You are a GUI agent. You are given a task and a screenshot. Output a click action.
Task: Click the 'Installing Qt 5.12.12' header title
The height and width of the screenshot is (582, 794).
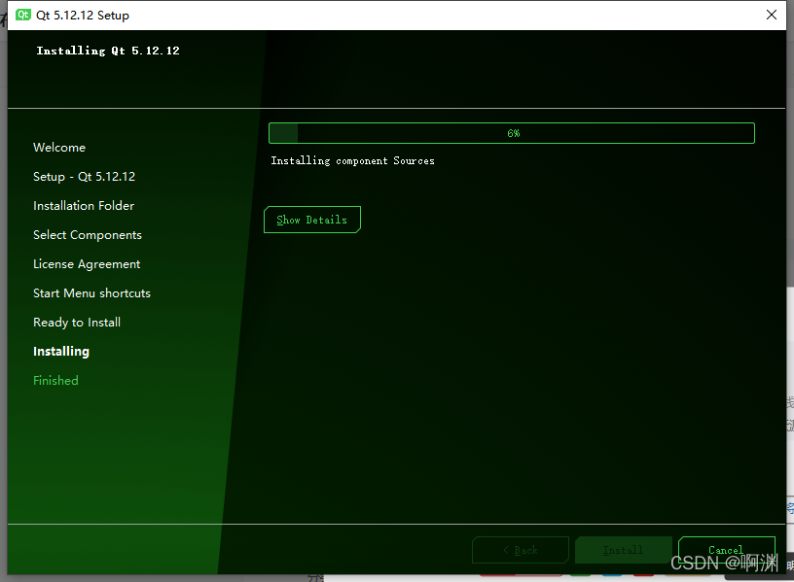tap(108, 51)
